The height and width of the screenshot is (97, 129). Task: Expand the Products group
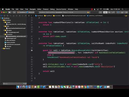tap(2, 48)
